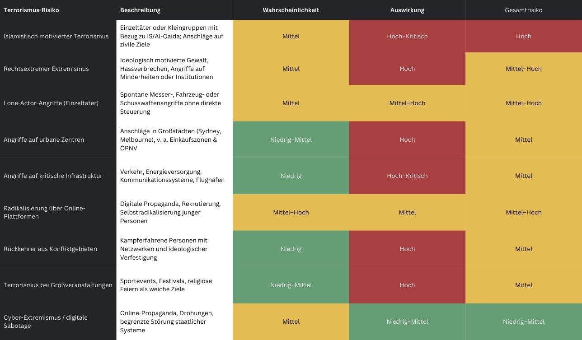Click the Rückkehrer aus Konfliktgebieten label

tap(50, 249)
